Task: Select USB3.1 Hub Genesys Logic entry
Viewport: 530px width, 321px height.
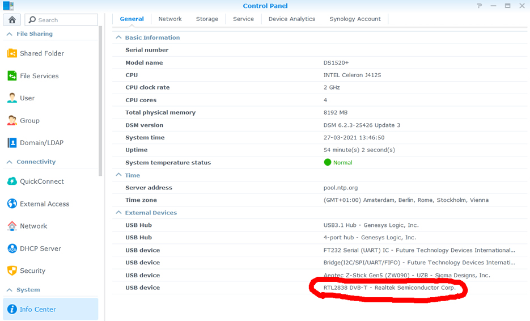Action: coord(371,225)
